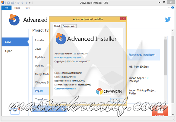Click the Save icon in quick access toolbar
176x122 pixels.
[9, 3]
